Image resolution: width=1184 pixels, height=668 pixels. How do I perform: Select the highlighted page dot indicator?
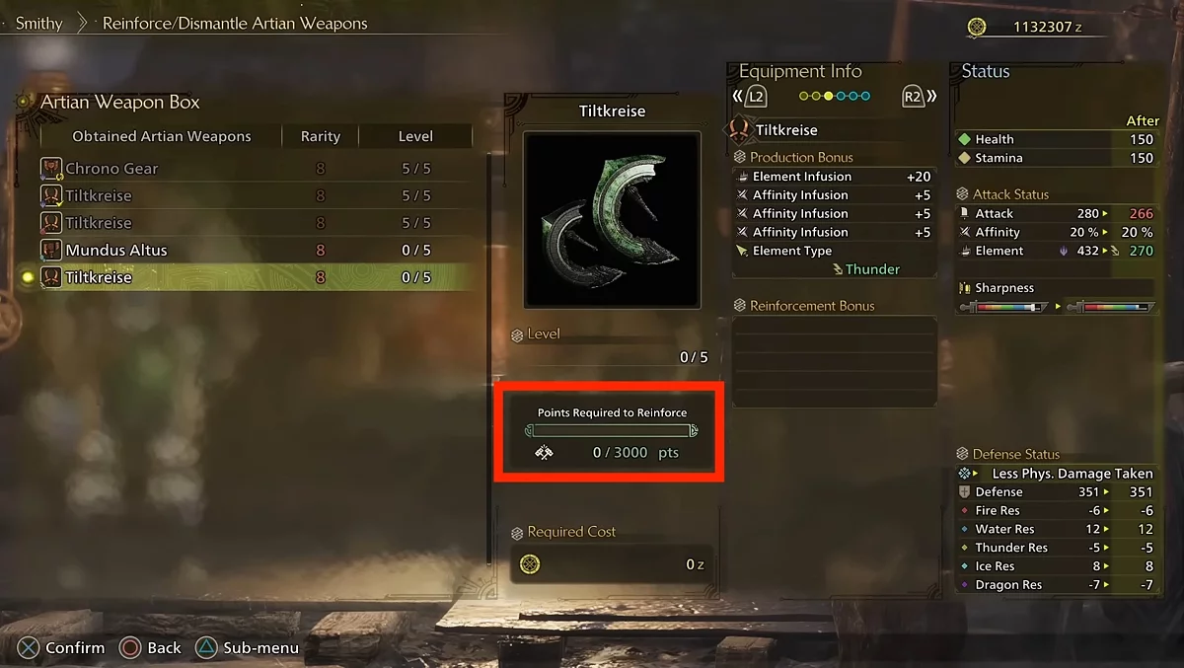tap(828, 97)
